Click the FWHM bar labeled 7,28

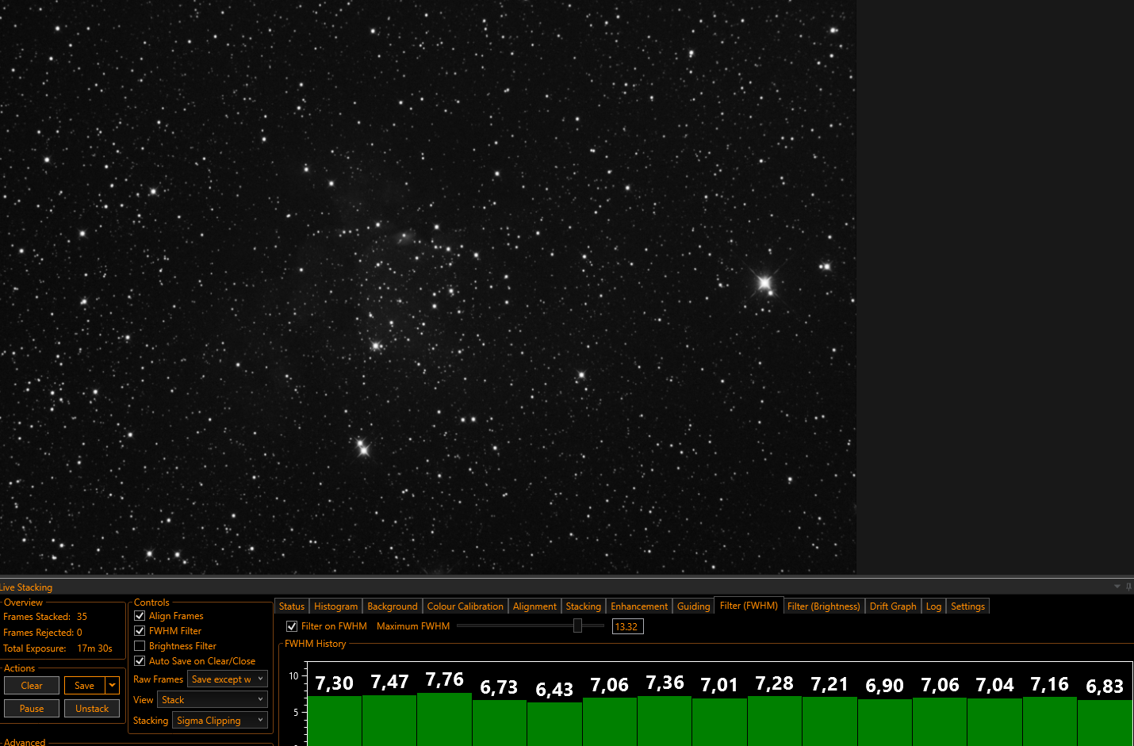coord(775,721)
